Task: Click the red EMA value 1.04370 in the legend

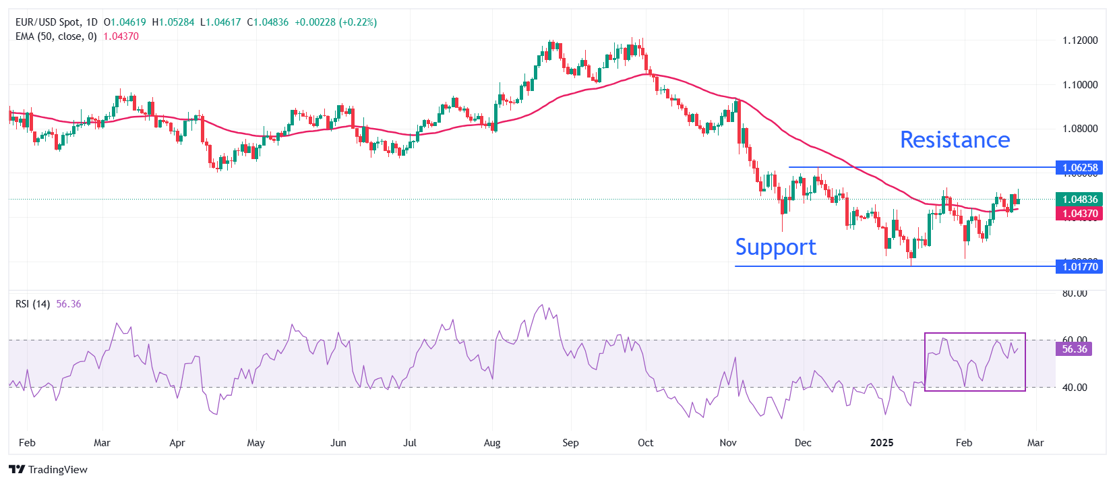Action: coord(121,36)
